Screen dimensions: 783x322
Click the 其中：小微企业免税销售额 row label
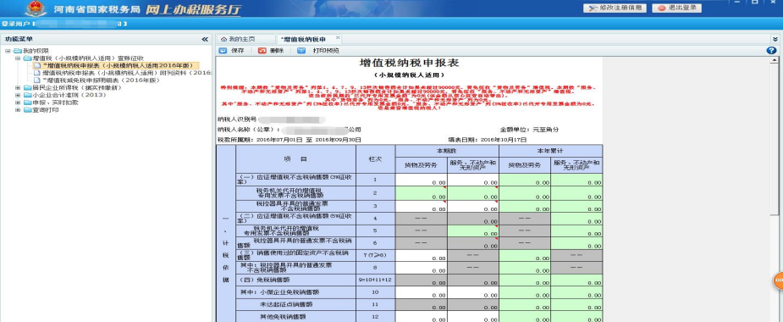coord(279,292)
